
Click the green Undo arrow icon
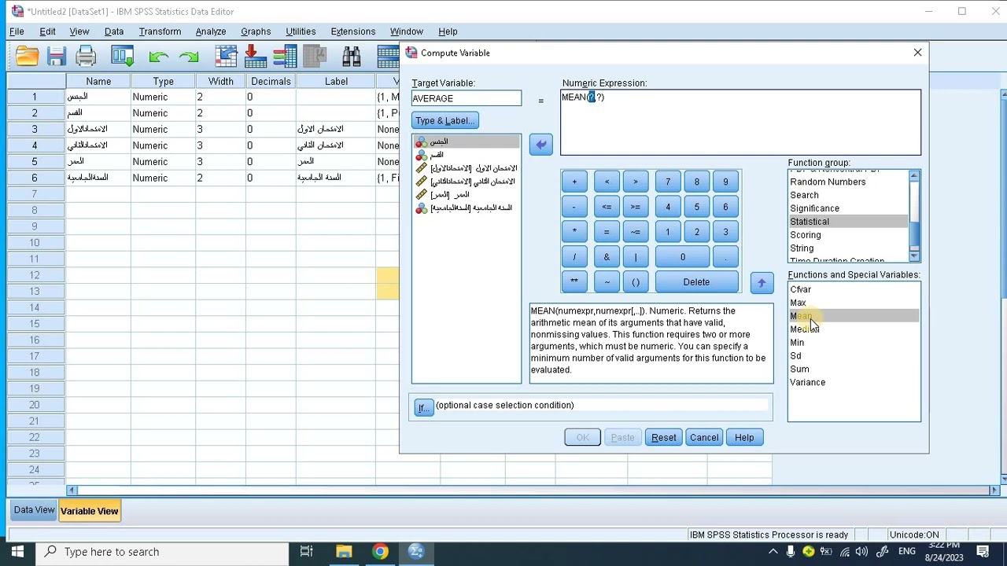click(x=158, y=56)
